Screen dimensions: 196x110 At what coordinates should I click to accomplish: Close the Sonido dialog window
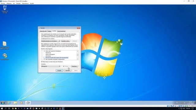[x=79, y=28]
